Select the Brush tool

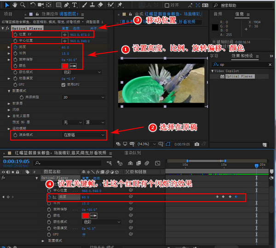click(x=84, y=5)
